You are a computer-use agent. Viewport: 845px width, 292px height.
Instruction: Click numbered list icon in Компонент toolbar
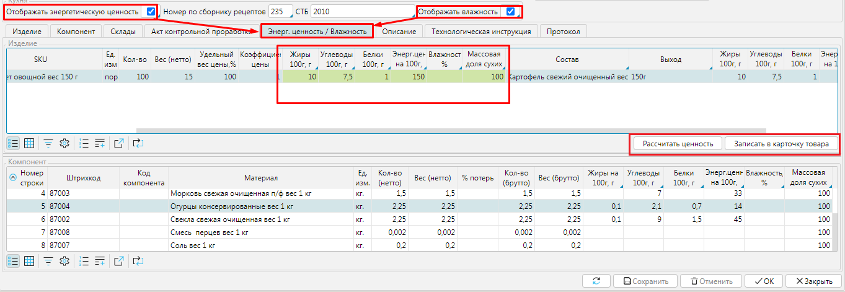tap(84, 261)
